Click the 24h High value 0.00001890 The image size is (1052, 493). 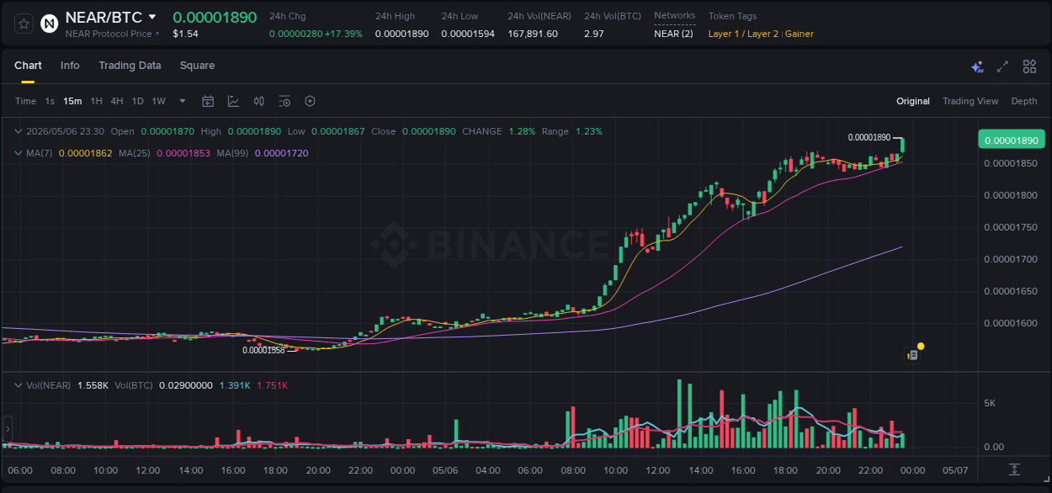401,34
